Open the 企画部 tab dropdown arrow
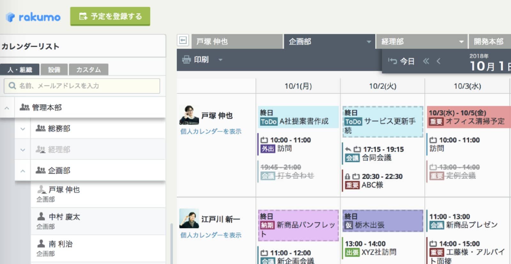511x264 pixels. [369, 42]
